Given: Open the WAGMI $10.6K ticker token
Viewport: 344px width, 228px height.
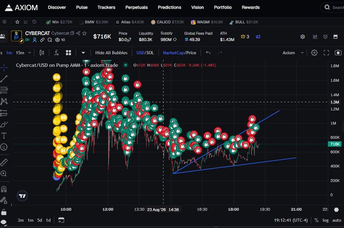Looking at the screenshot, I should 207,22.
